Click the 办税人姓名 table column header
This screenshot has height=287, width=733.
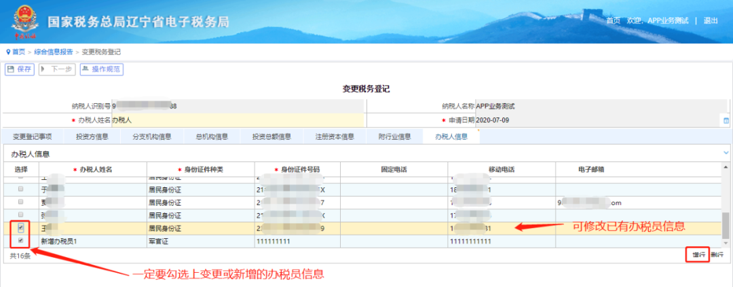point(92,169)
